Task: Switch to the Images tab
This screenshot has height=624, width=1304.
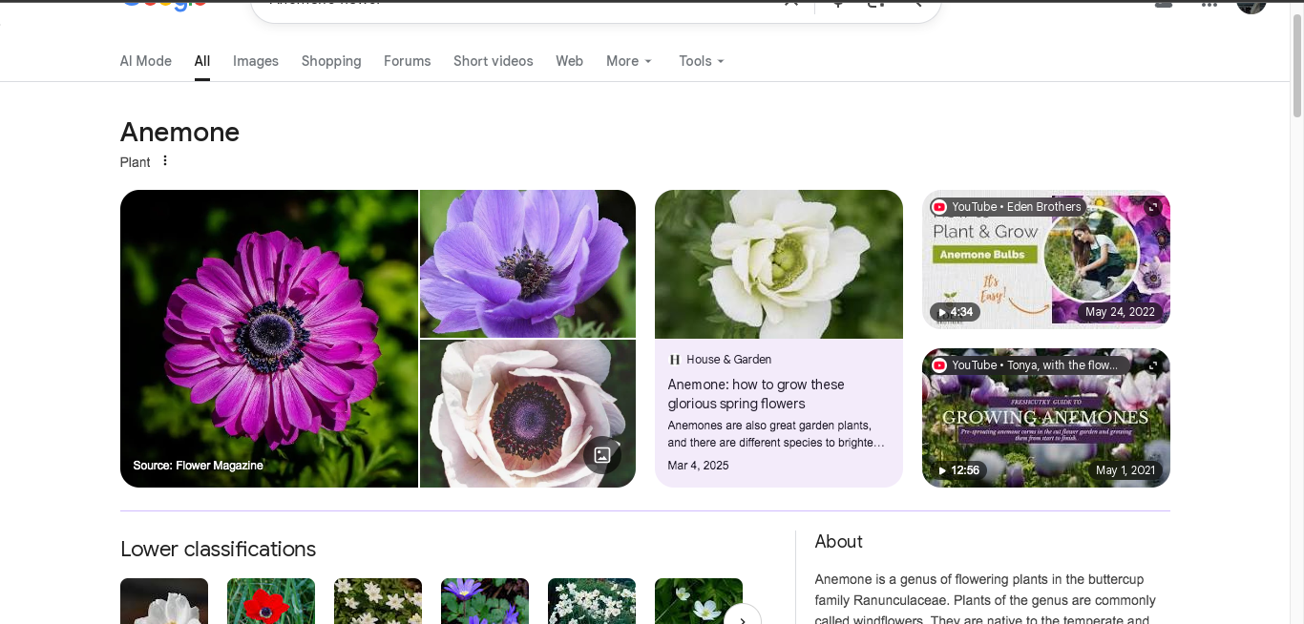Action: pyautogui.click(x=256, y=61)
